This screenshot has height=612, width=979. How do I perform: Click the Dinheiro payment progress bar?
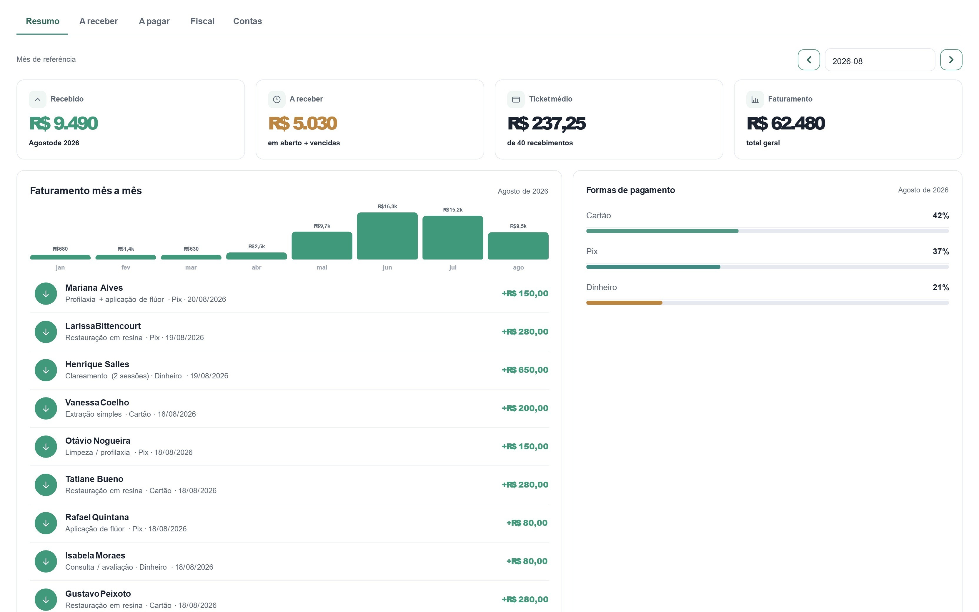[767, 303]
